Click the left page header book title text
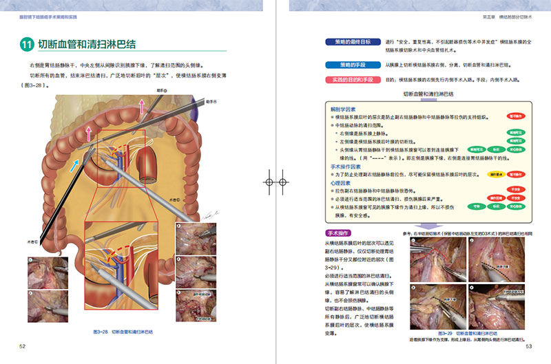The image size is (551, 364). [x=48, y=17]
